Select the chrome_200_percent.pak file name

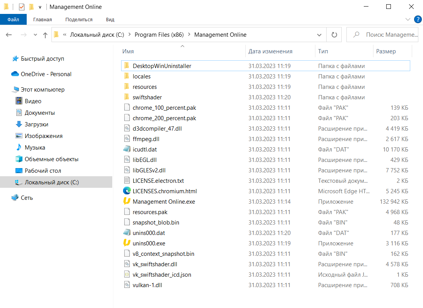[164, 118]
